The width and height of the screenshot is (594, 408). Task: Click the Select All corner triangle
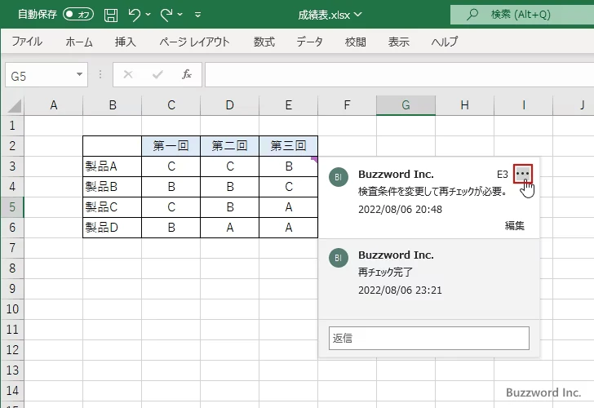click(14, 106)
